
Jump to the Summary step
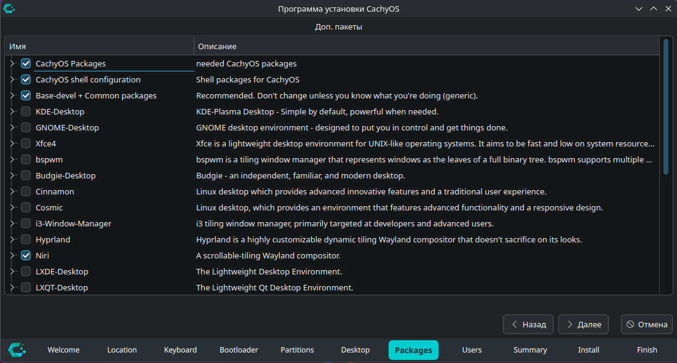(530, 350)
